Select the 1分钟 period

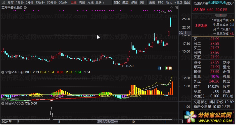point(20,2)
